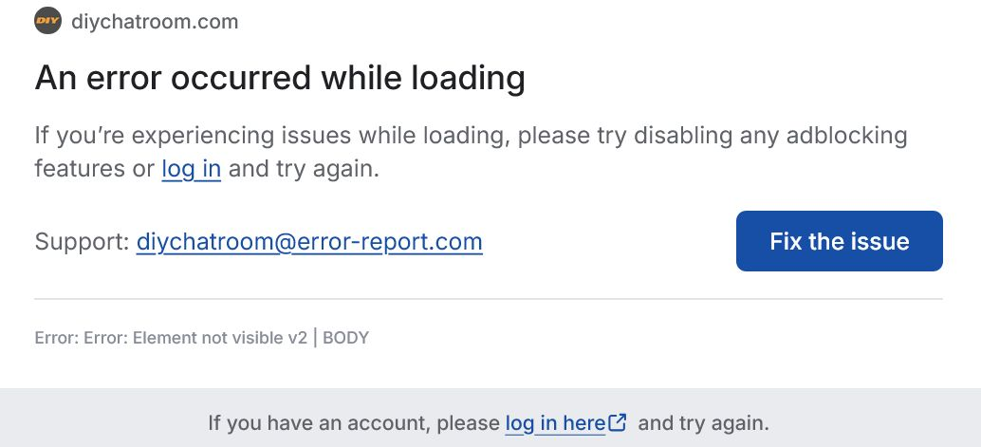Click the "log in here" footer link
The width and height of the screenshot is (981, 447).
[555, 422]
